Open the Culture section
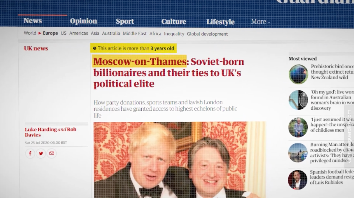 174,22
